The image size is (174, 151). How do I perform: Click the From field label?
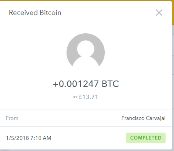[12, 118]
